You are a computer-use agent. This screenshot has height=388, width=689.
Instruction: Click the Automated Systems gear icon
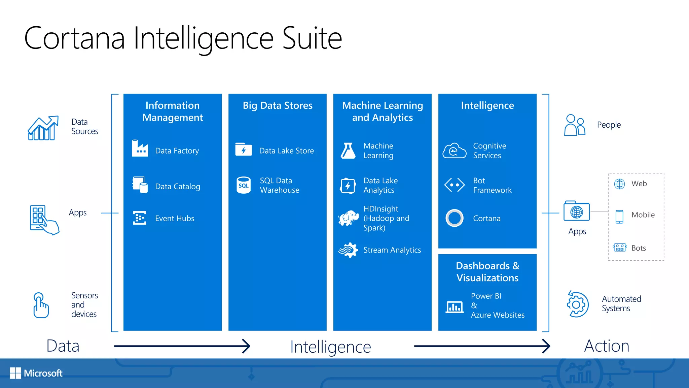point(577,304)
